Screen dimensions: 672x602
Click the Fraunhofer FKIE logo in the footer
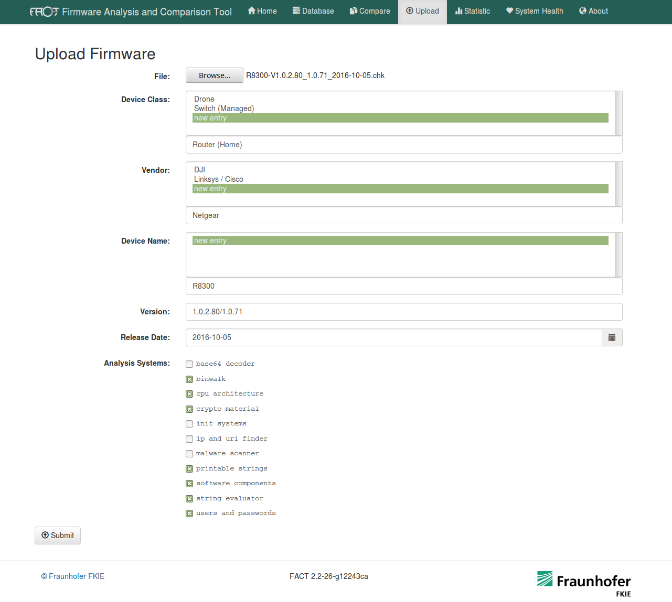[583, 584]
